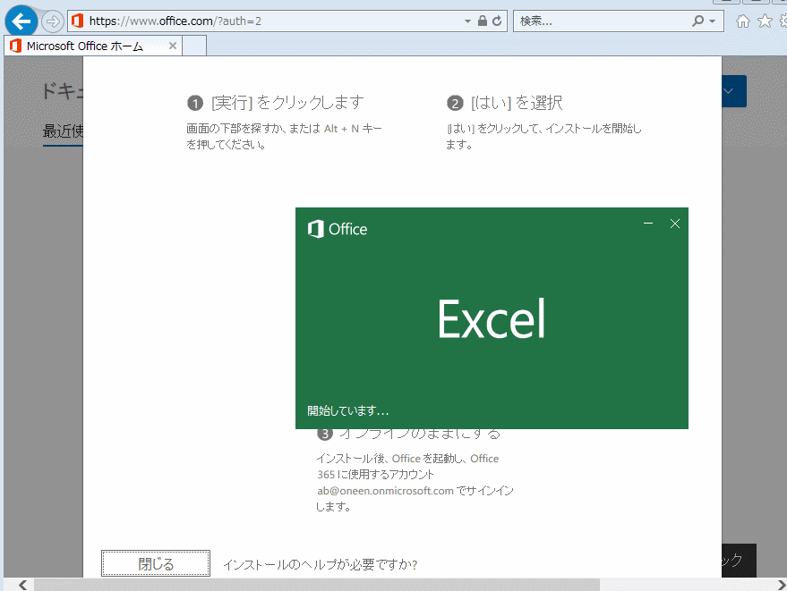Open インストールのヘルプが必要ですか? link

pyautogui.click(x=321, y=564)
